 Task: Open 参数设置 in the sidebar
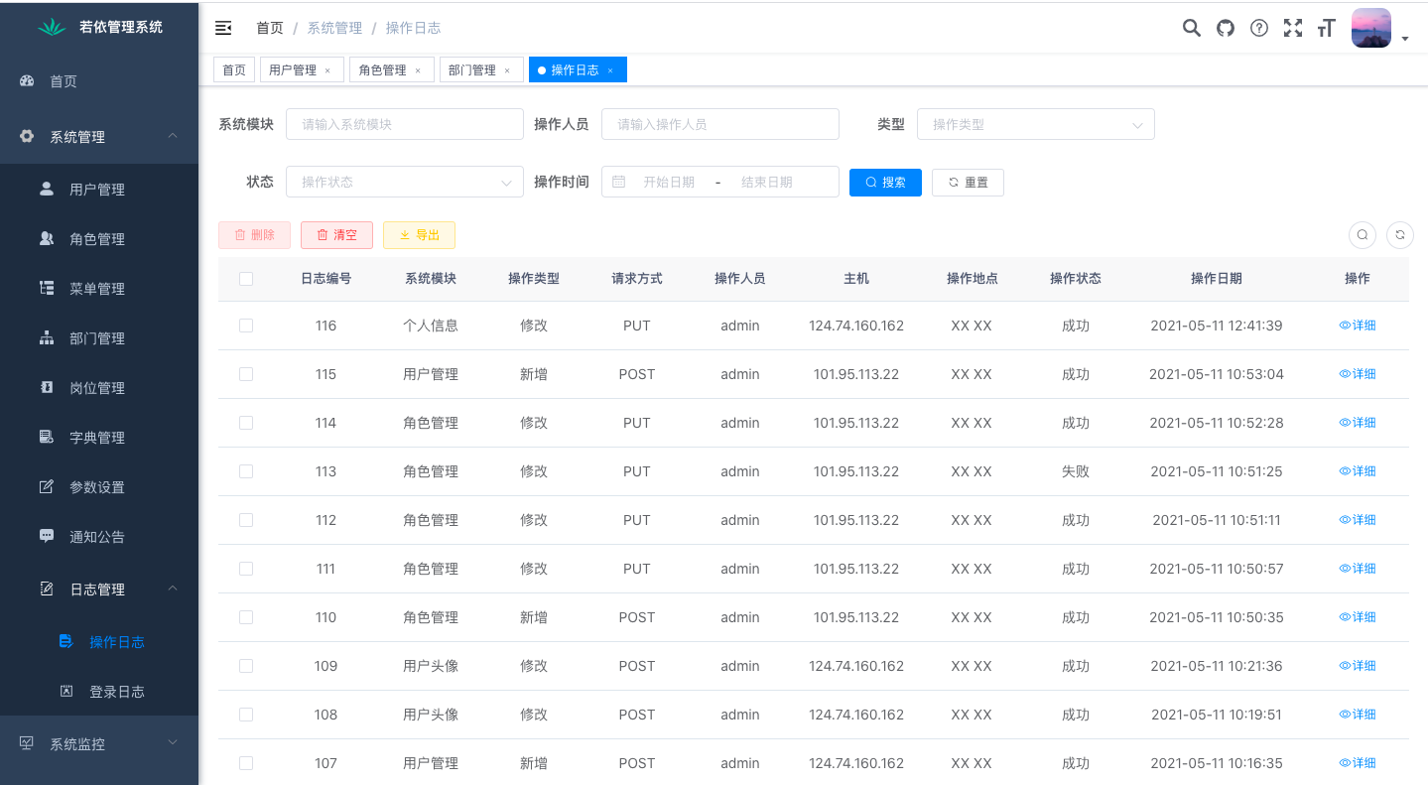pyautogui.click(x=99, y=487)
